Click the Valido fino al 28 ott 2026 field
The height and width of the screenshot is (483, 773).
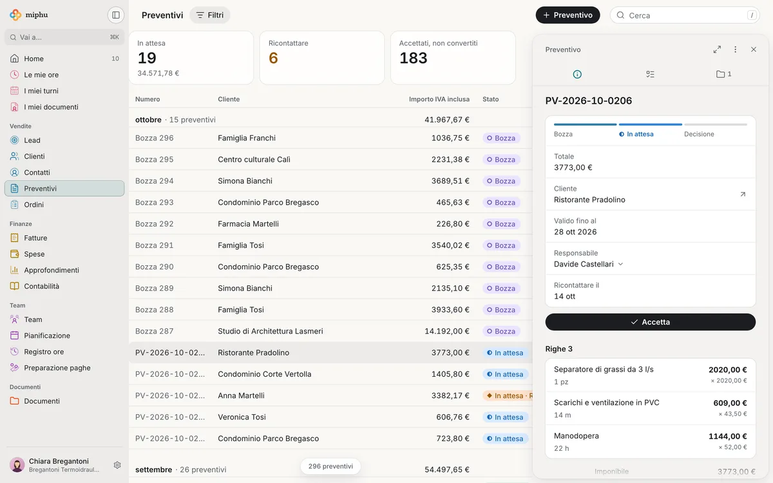pos(651,226)
